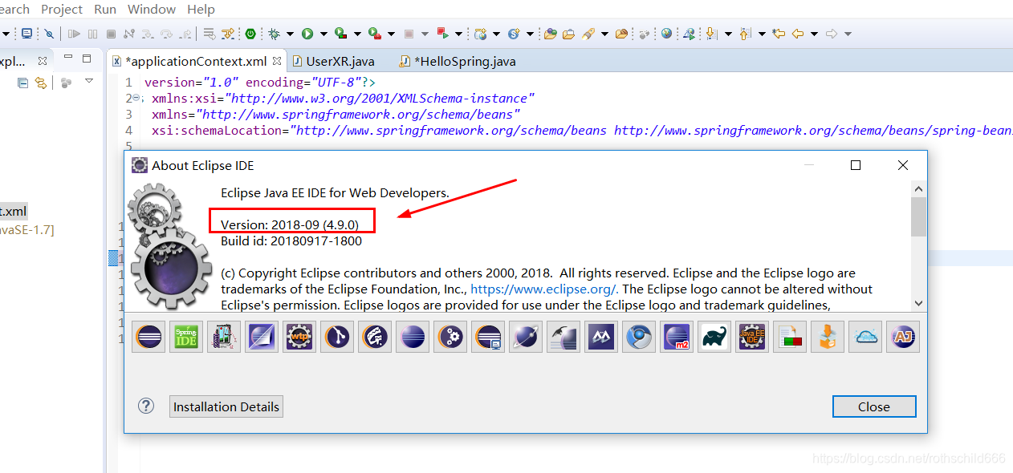
Task: Click the Git branch plugin icon
Action: [337, 337]
